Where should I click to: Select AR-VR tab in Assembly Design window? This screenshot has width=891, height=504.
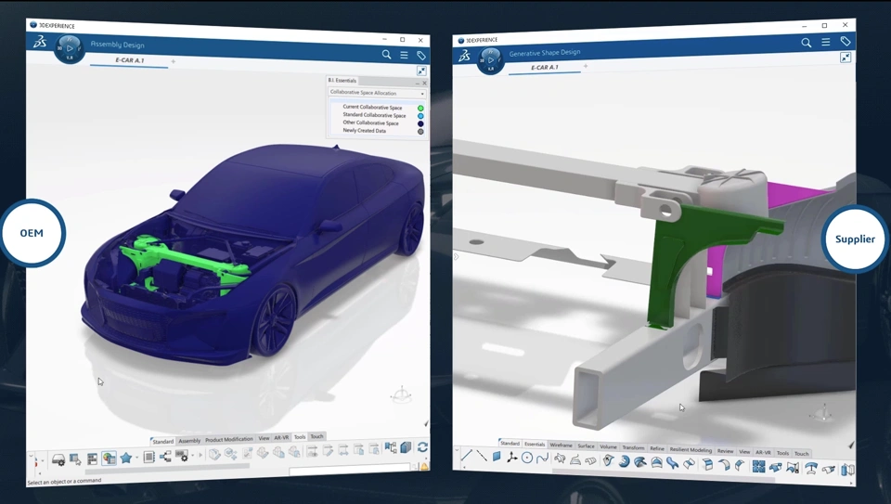281,437
